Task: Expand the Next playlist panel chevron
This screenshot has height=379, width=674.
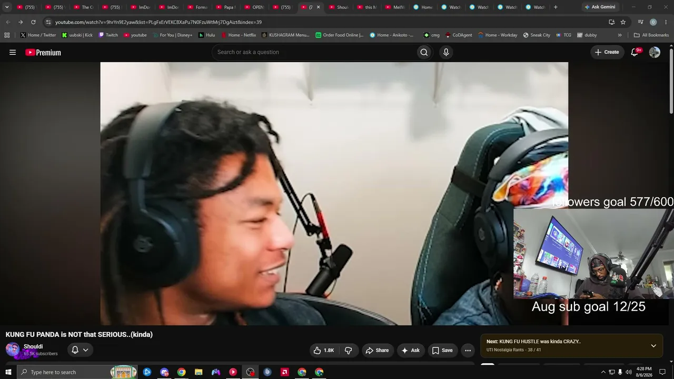Action: pyautogui.click(x=653, y=346)
